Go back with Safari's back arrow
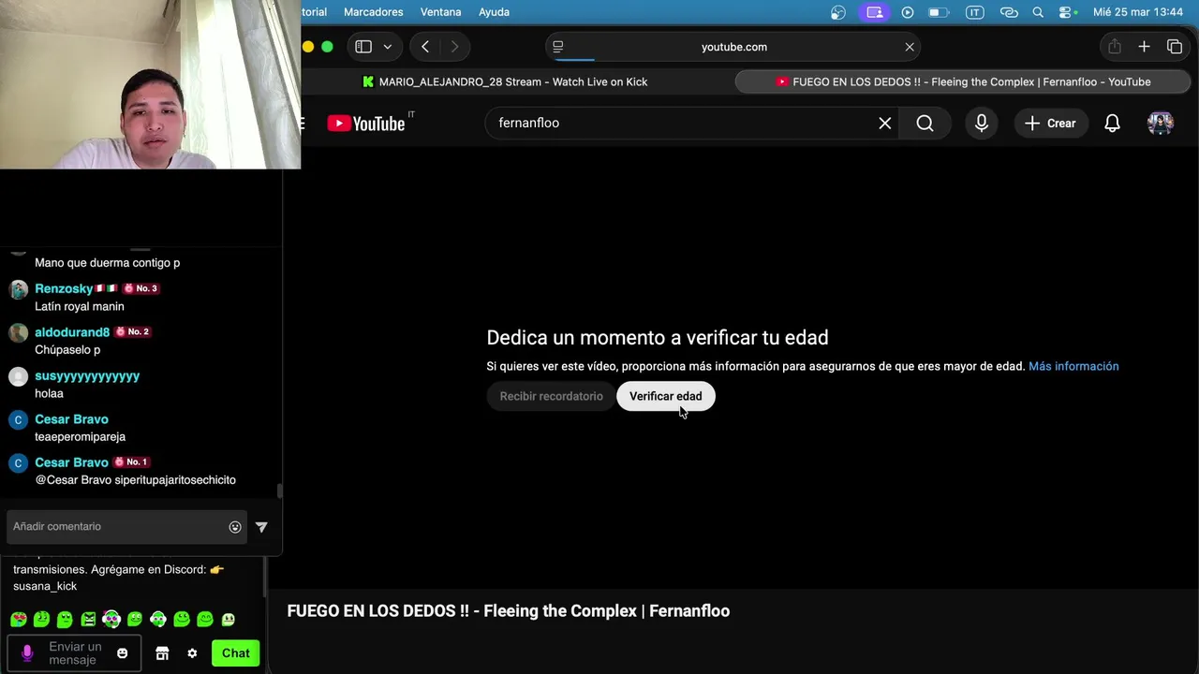The width and height of the screenshot is (1199, 674). [x=425, y=47]
